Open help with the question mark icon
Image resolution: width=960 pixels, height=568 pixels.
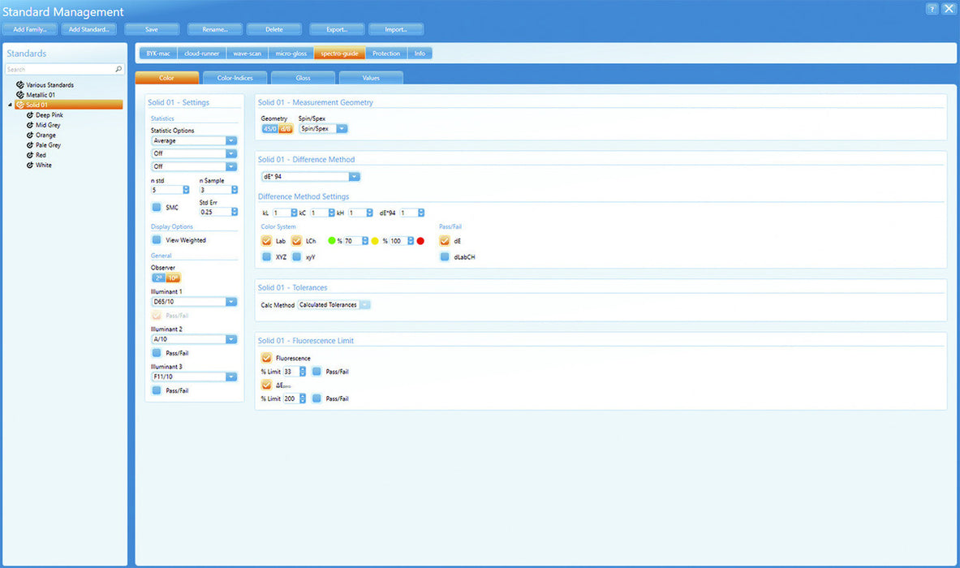931,8
